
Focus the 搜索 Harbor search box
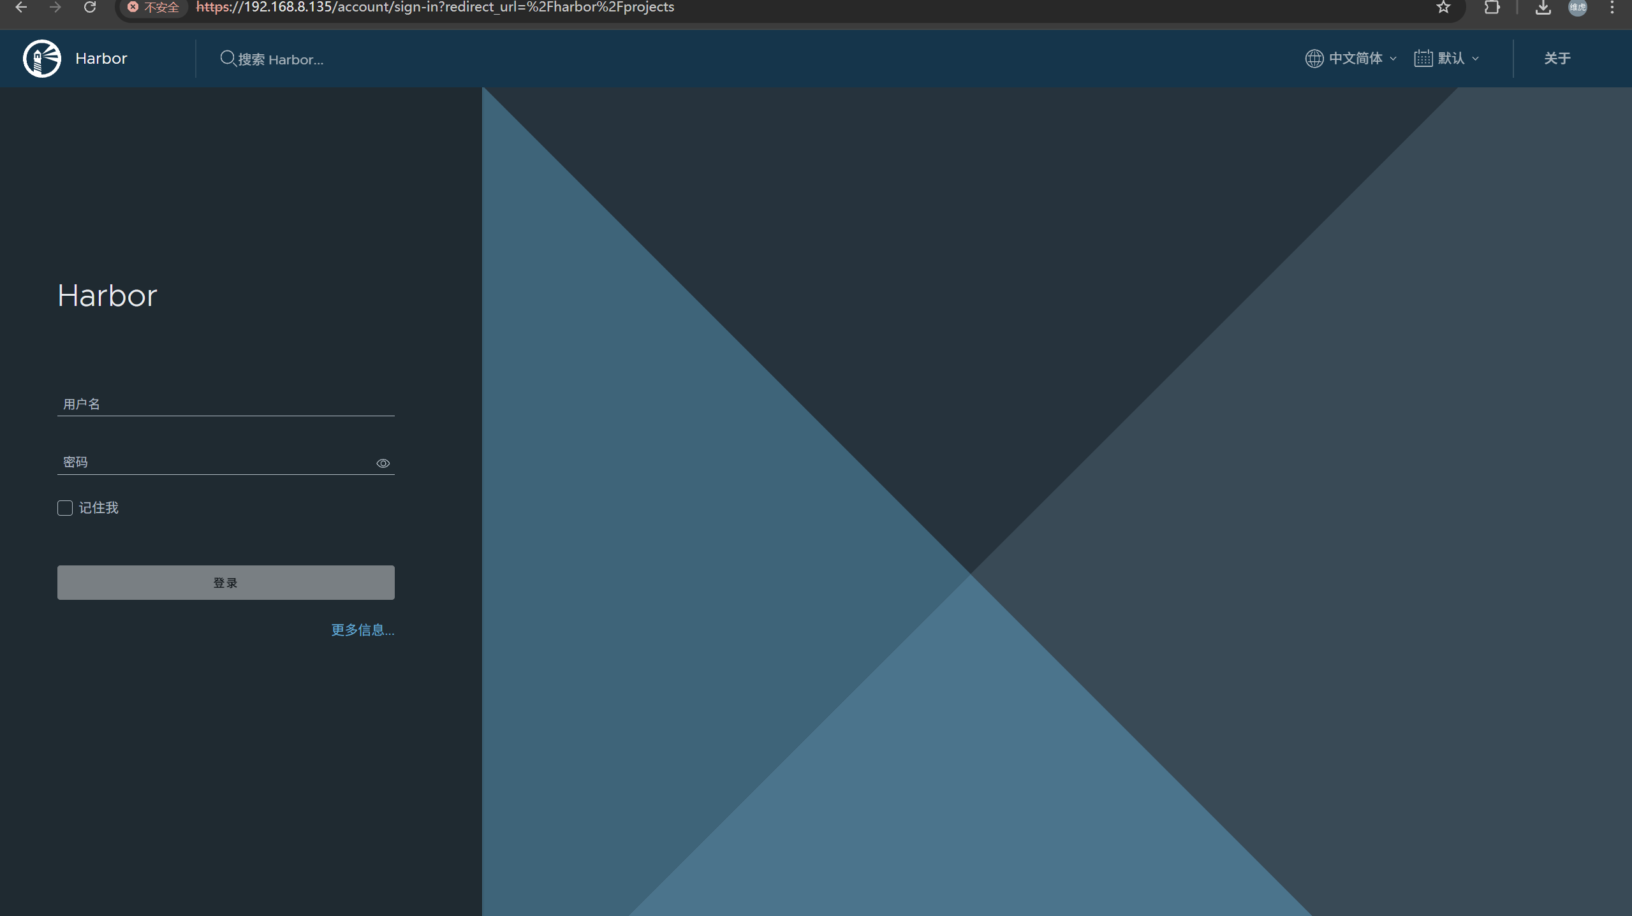point(281,59)
